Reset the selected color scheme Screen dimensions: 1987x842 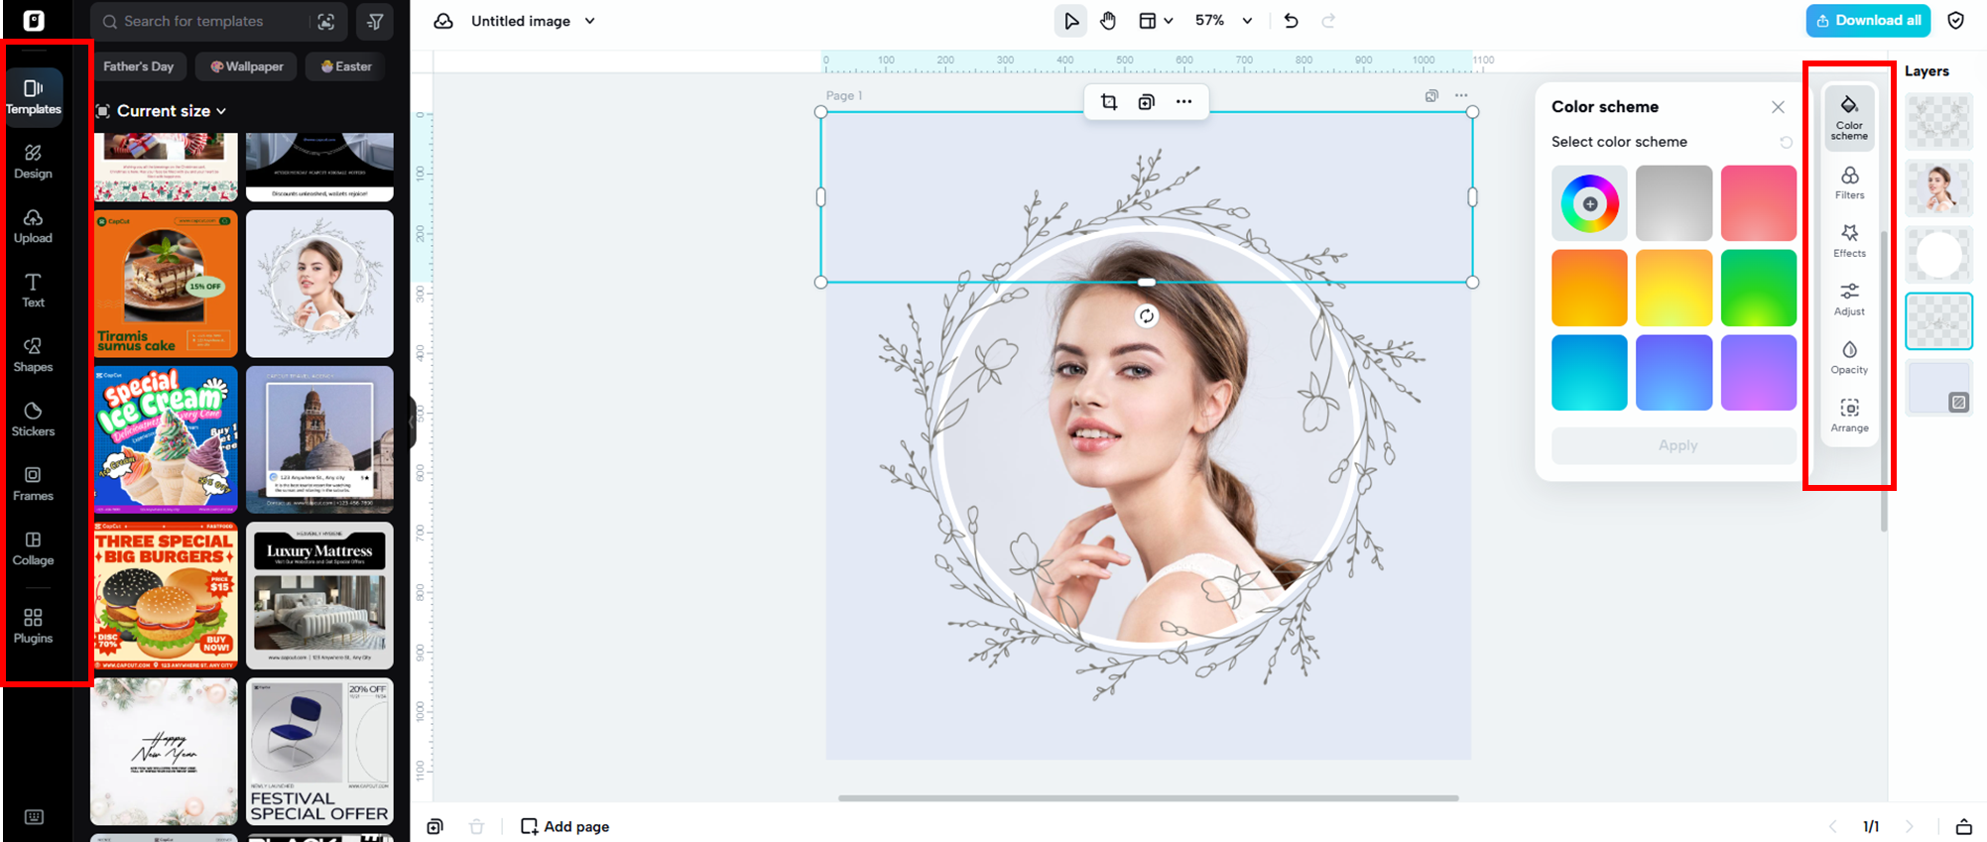[1786, 143]
